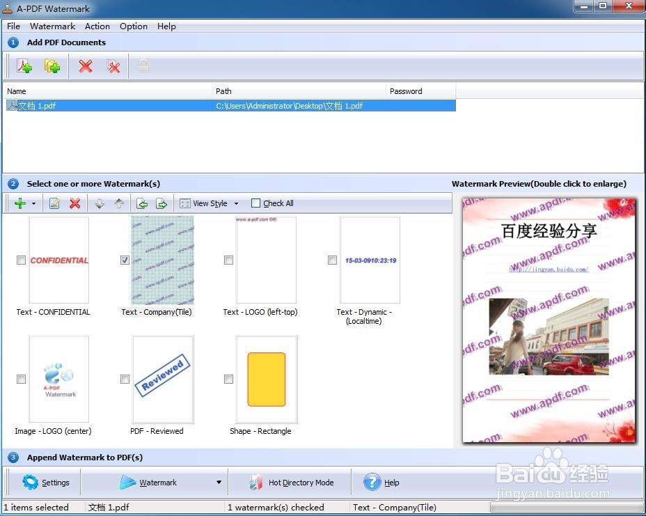The width and height of the screenshot is (646, 516).
Task: Click the Add folder of PDFs icon
Action: click(52, 66)
